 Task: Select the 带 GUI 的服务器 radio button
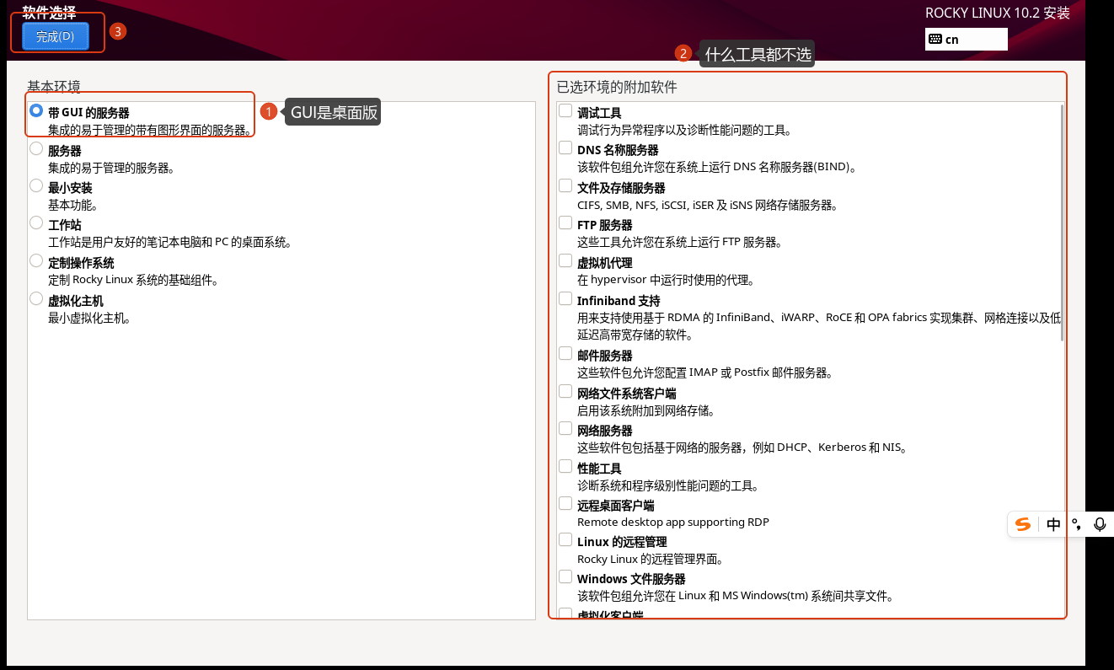click(36, 111)
